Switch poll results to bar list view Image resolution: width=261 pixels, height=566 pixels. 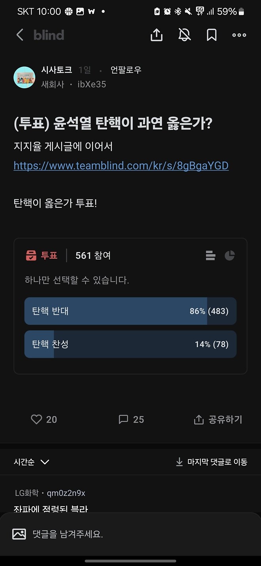(x=210, y=256)
